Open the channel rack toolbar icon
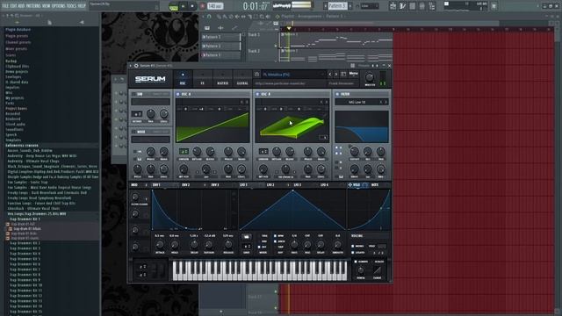This screenshot has width=562, height=316. tap(412, 6)
